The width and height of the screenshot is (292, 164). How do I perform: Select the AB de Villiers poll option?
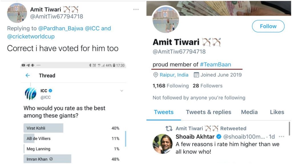click(x=72, y=139)
